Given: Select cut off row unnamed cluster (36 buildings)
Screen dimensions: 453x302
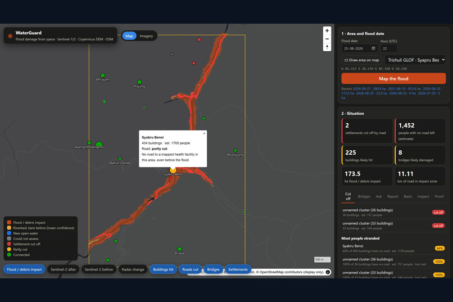Looking at the screenshot, I should coord(393,213).
